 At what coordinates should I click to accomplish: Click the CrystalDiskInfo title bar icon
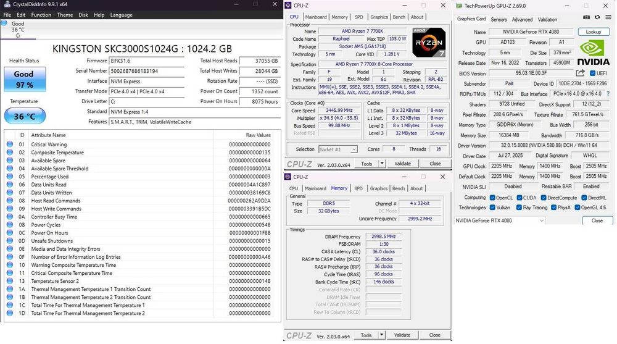[7, 4]
